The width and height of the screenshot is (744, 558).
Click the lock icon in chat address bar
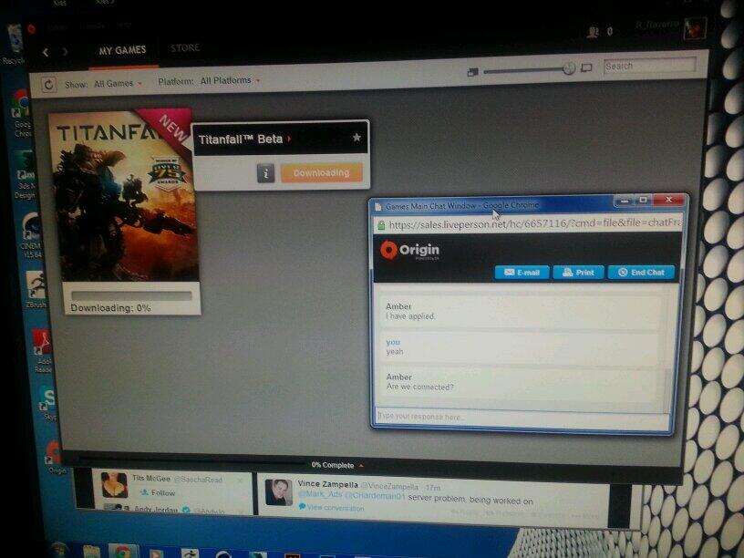click(x=380, y=225)
